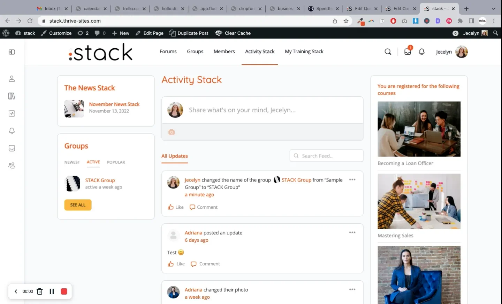Open options for Adriana's photo change post
The height and width of the screenshot is (304, 502).
[352, 289]
